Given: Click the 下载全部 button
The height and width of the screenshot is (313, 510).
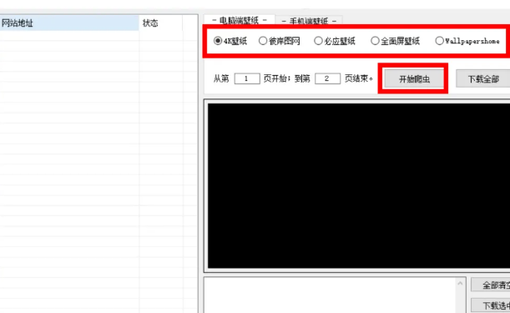Looking at the screenshot, I should [x=483, y=78].
